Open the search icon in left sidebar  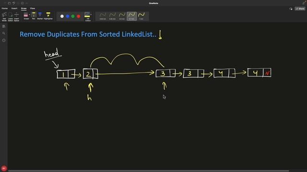point(4,33)
